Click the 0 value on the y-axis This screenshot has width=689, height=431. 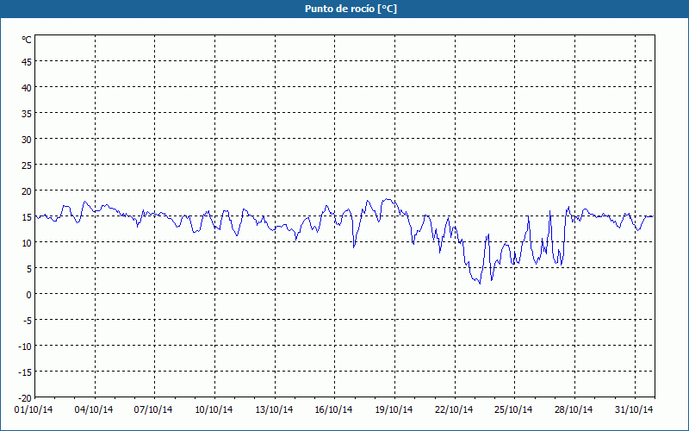pos(29,295)
